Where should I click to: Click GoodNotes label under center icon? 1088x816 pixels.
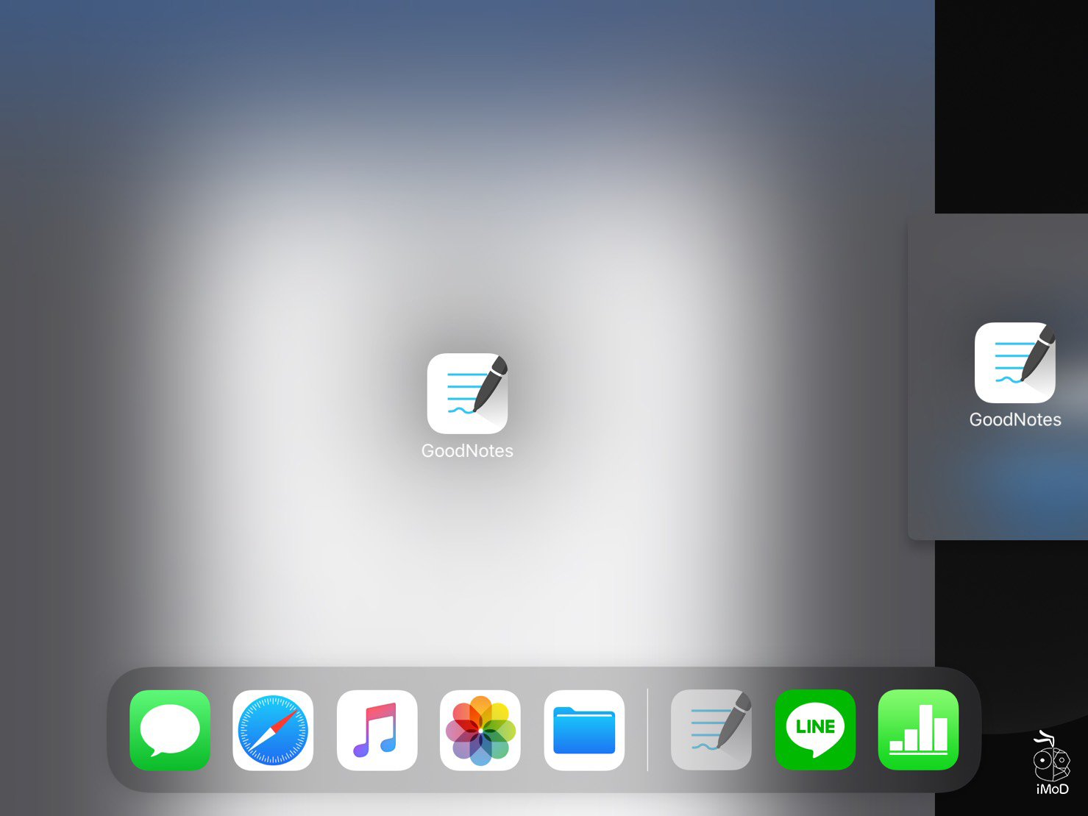tap(467, 451)
